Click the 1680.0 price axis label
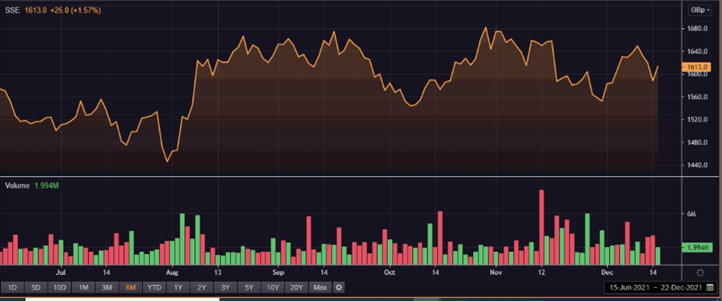The width and height of the screenshot is (722, 301). 697,29
